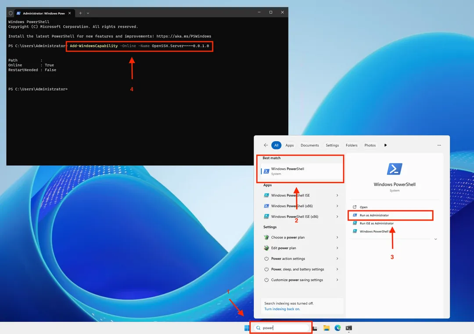Add a new tab in Terminal
Viewport: 474px width, 334px height.
[x=80, y=13]
